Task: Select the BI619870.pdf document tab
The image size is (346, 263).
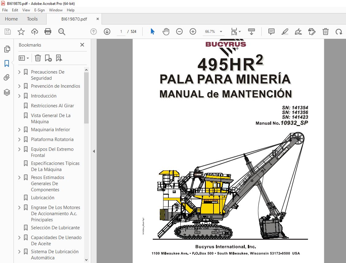Action: (74, 19)
